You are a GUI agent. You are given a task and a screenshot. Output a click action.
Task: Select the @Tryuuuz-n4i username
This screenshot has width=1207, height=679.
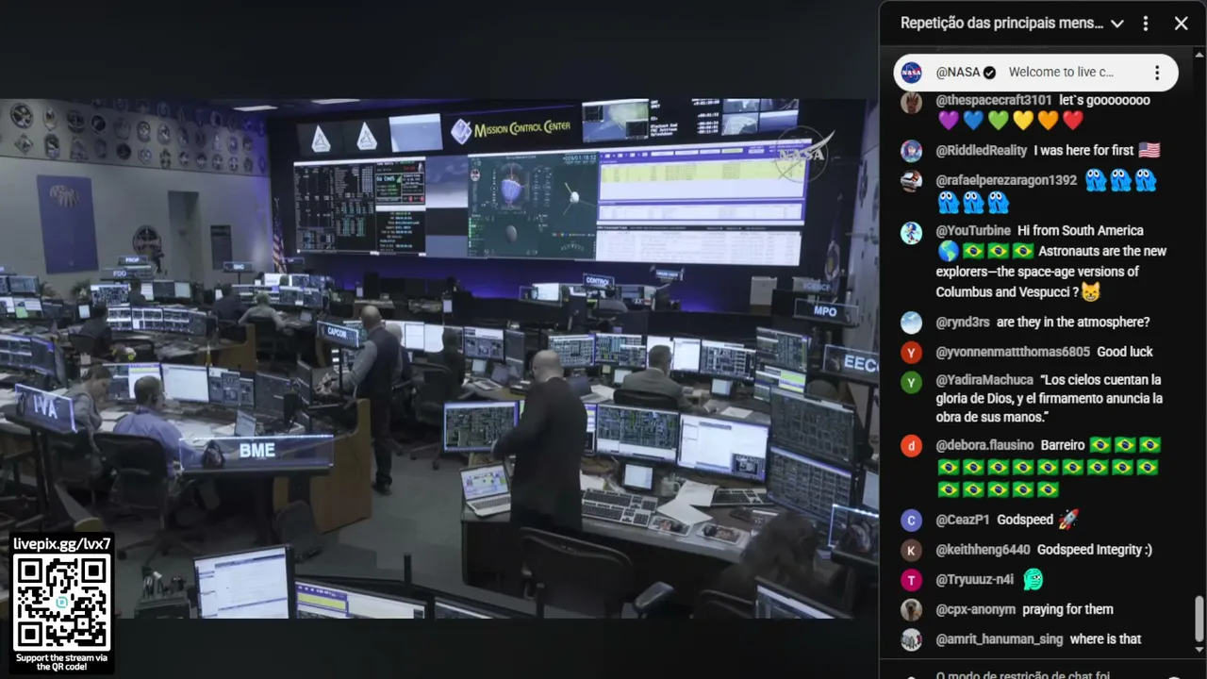[x=975, y=579]
